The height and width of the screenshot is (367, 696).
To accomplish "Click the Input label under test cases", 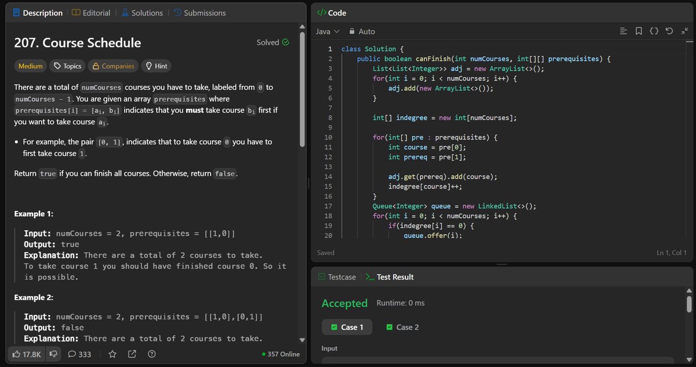I will pyautogui.click(x=330, y=348).
